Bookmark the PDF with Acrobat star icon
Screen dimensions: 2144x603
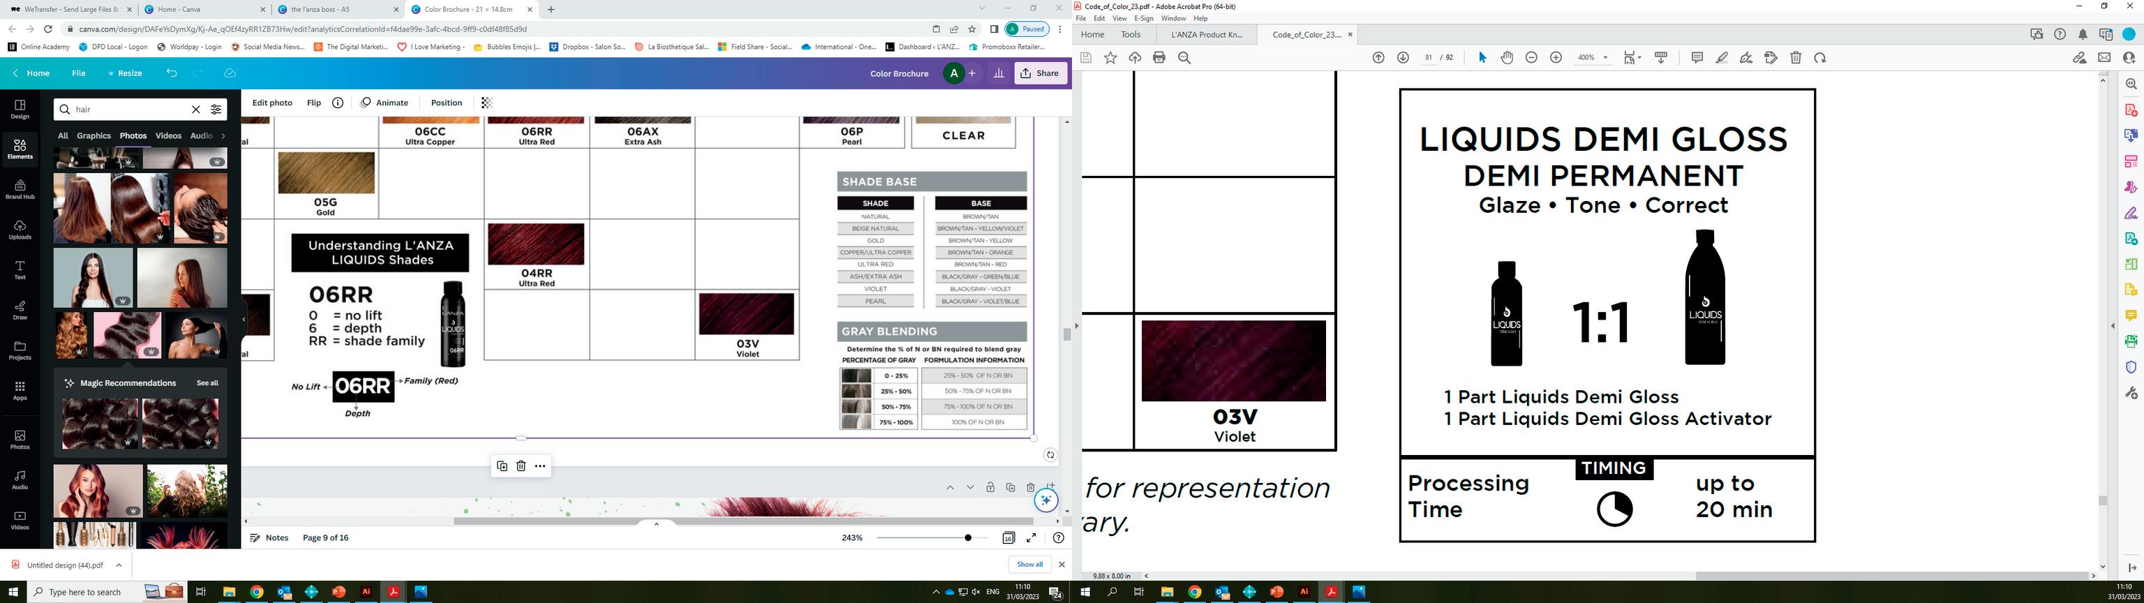click(1110, 57)
